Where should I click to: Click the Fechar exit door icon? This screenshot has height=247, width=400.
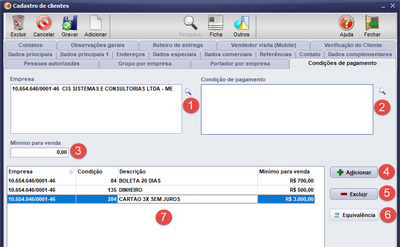(x=372, y=23)
